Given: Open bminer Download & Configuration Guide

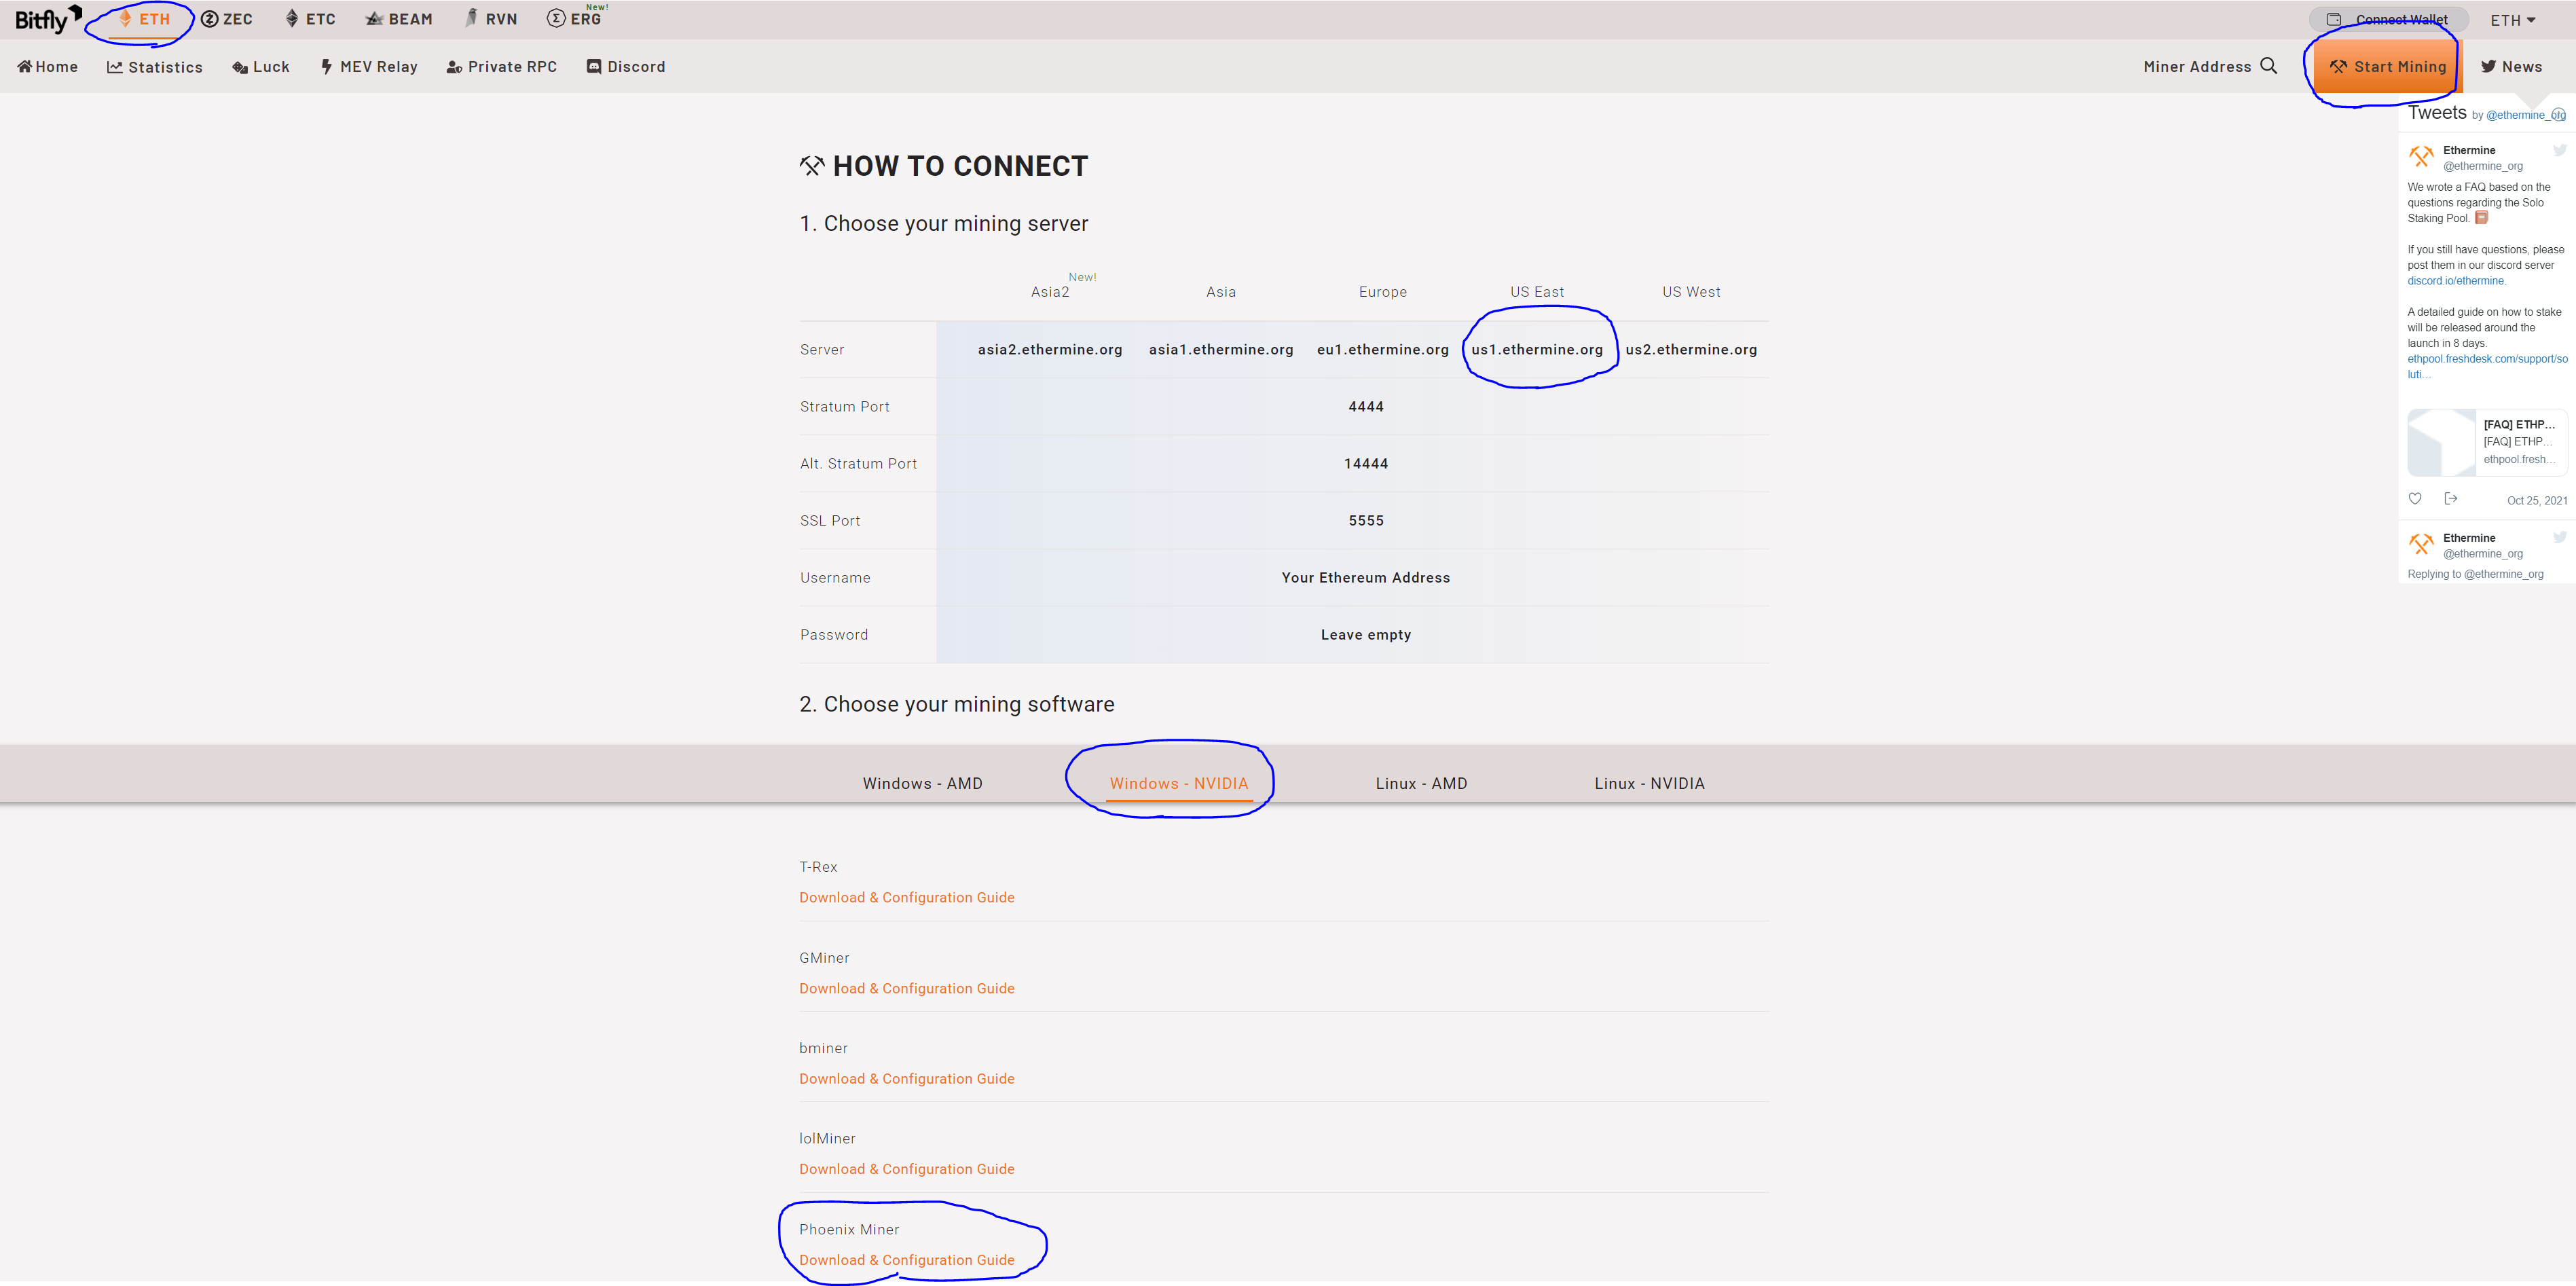Looking at the screenshot, I should [907, 1079].
